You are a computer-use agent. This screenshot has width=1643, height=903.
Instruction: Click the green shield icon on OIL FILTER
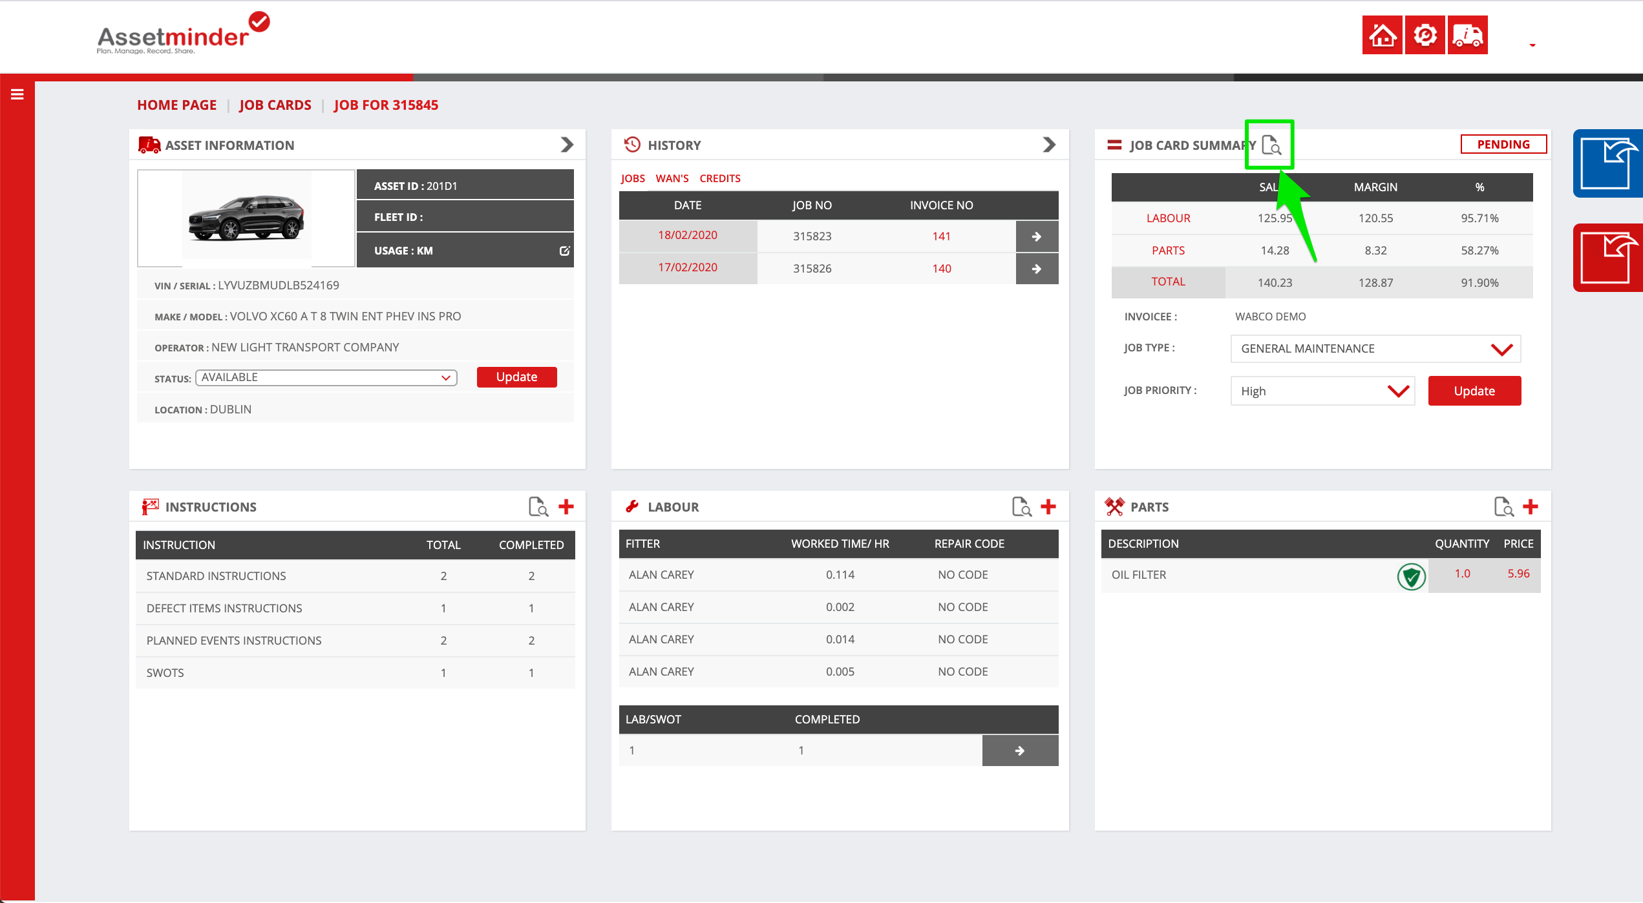pyautogui.click(x=1412, y=576)
